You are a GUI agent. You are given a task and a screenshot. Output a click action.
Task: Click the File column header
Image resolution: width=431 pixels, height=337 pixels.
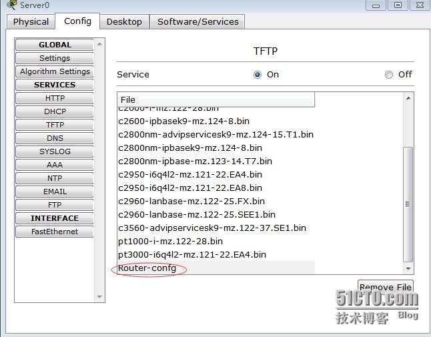(216, 99)
